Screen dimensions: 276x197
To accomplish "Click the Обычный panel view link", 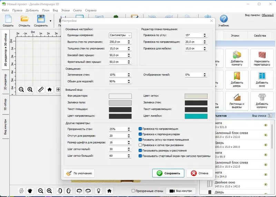I will [268, 15].
